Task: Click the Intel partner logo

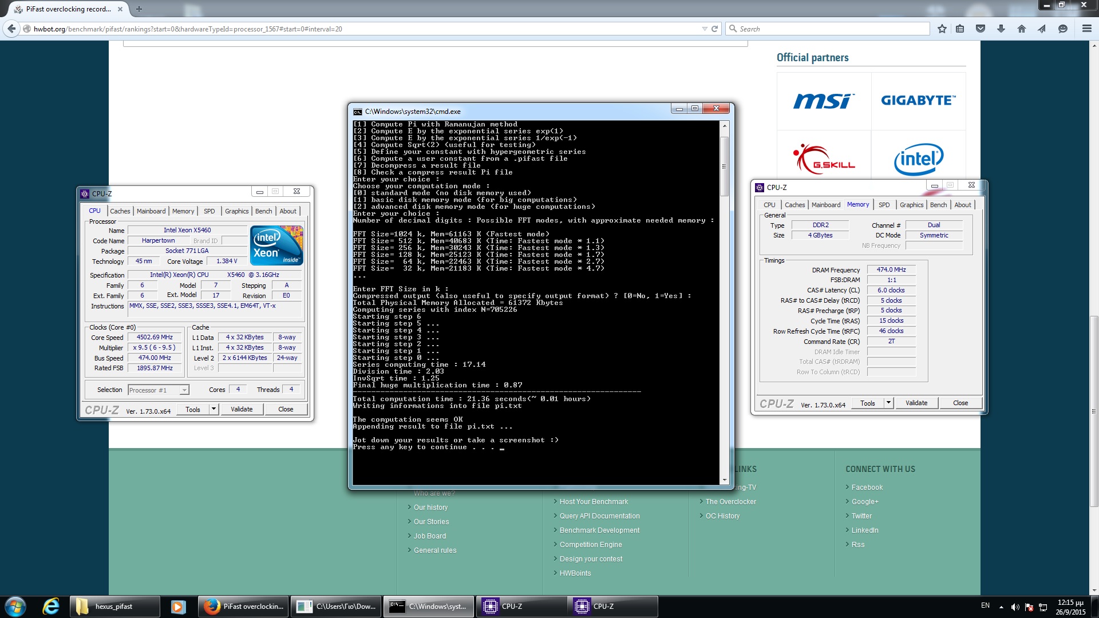Action: pos(918,159)
